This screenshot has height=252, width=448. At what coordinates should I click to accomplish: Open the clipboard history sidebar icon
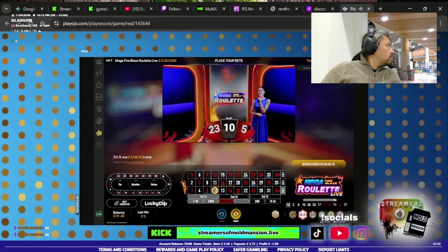[x=99, y=109]
